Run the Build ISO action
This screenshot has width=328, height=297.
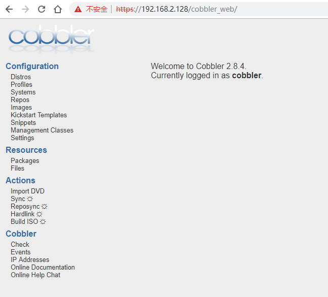click(x=24, y=221)
